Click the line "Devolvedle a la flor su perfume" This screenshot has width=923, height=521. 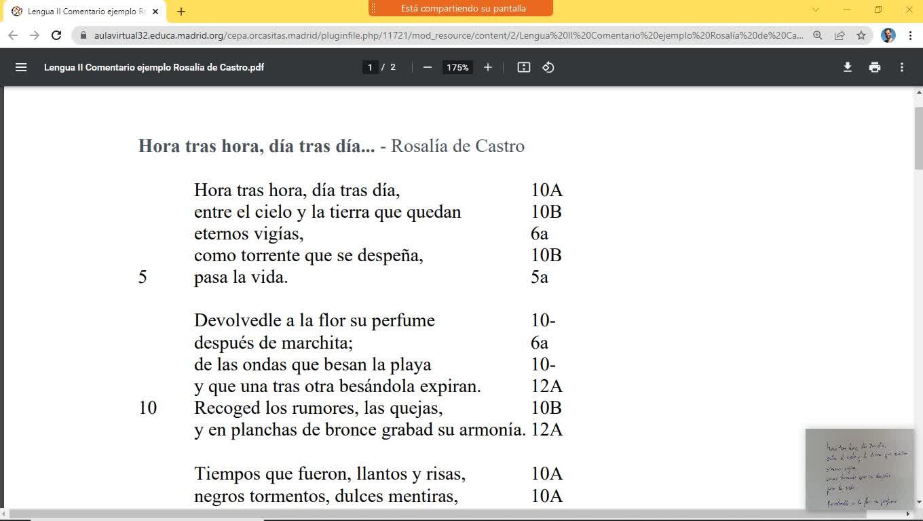314,320
